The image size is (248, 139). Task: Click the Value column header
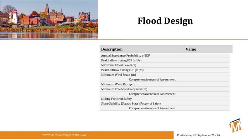click(x=191, y=49)
